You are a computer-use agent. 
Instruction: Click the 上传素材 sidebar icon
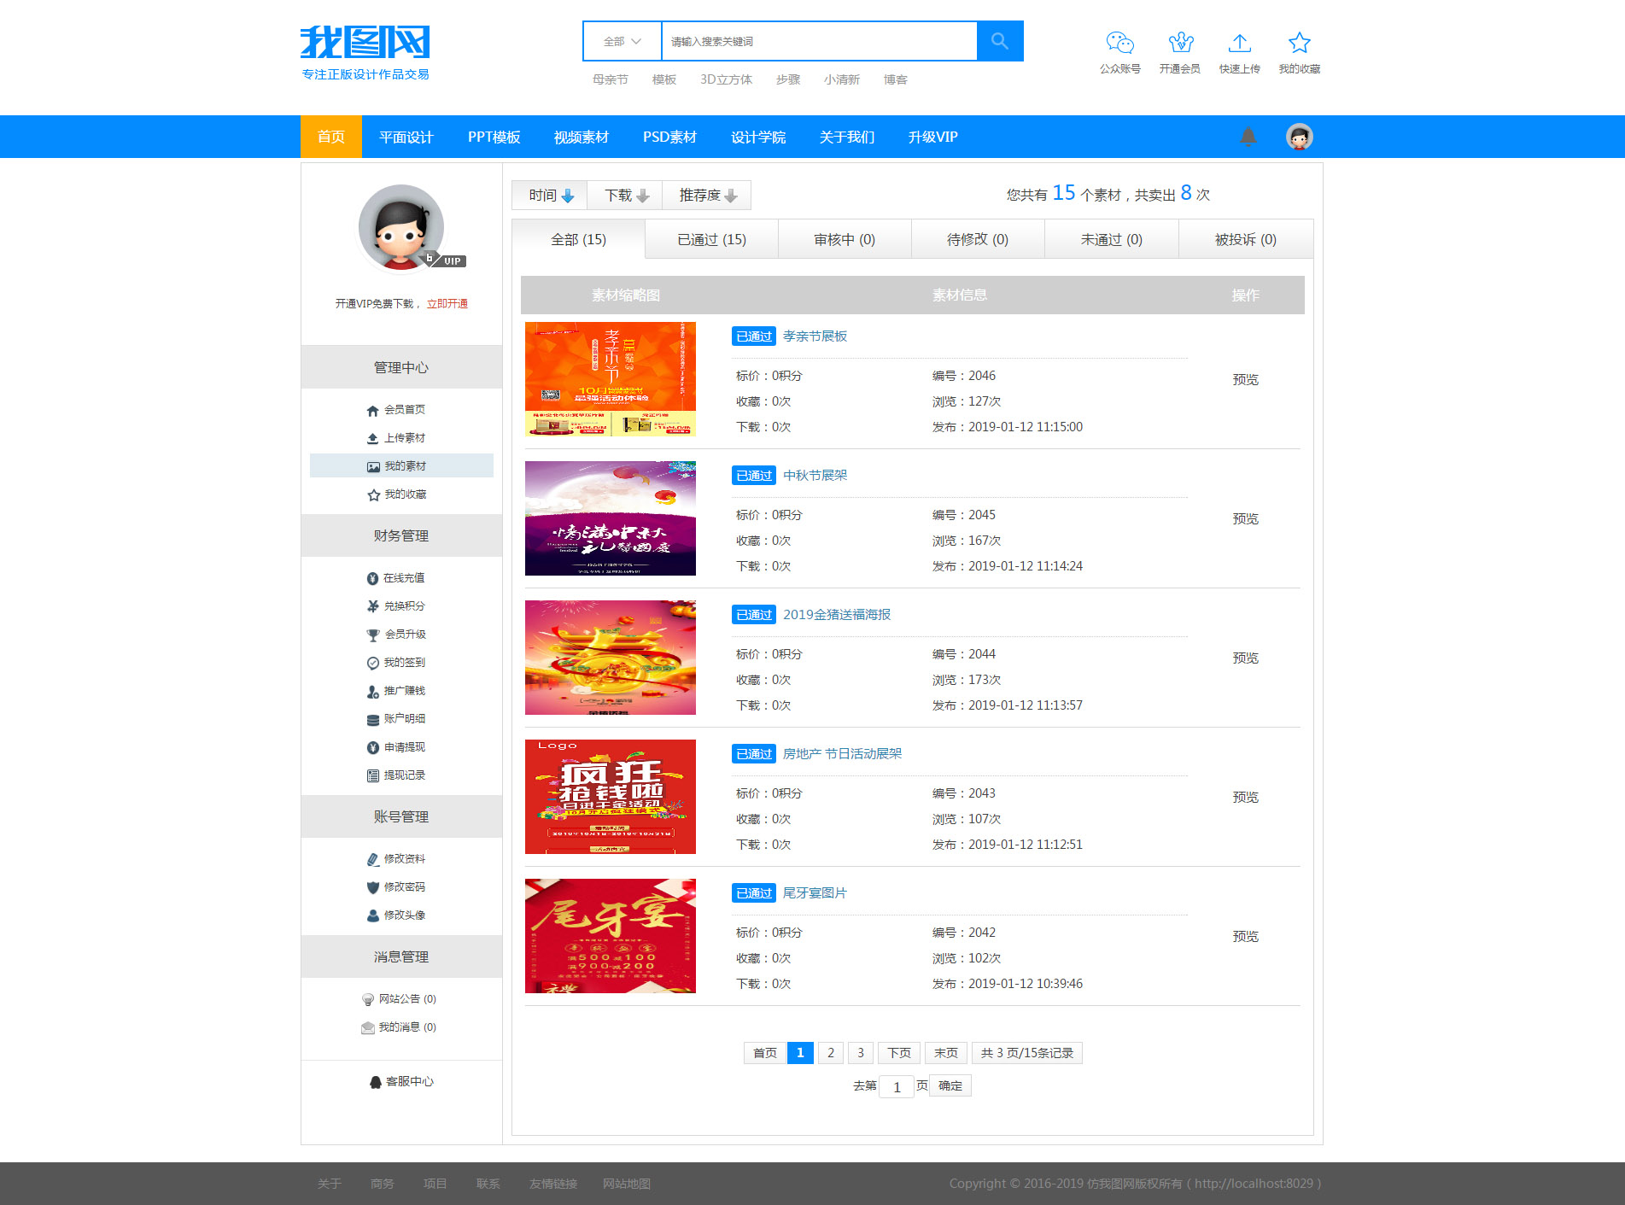(372, 438)
